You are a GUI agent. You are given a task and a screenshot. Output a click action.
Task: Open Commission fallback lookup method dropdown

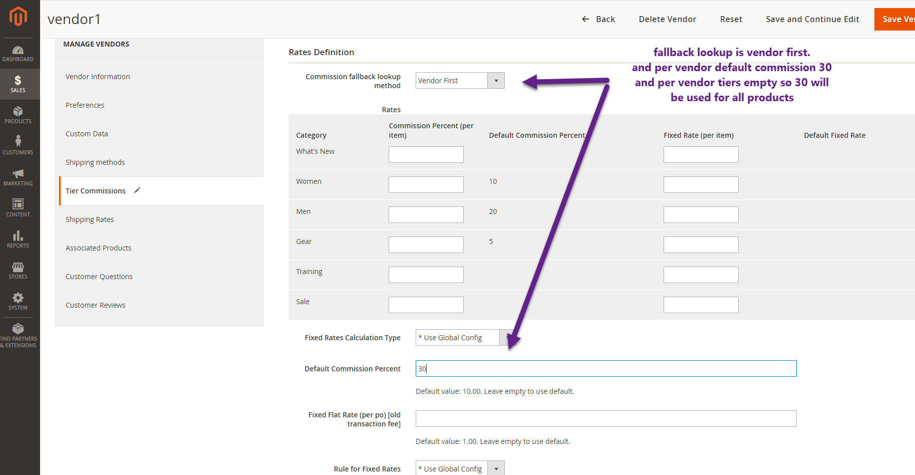pyautogui.click(x=460, y=81)
